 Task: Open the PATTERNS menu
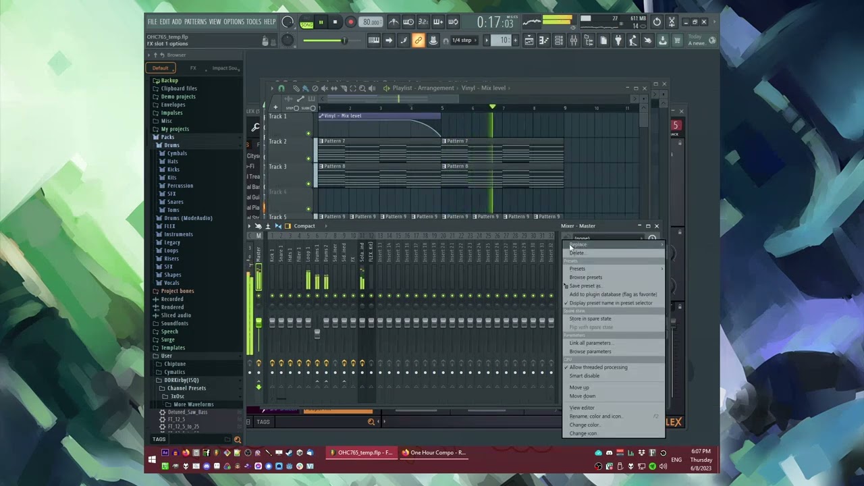(x=195, y=22)
